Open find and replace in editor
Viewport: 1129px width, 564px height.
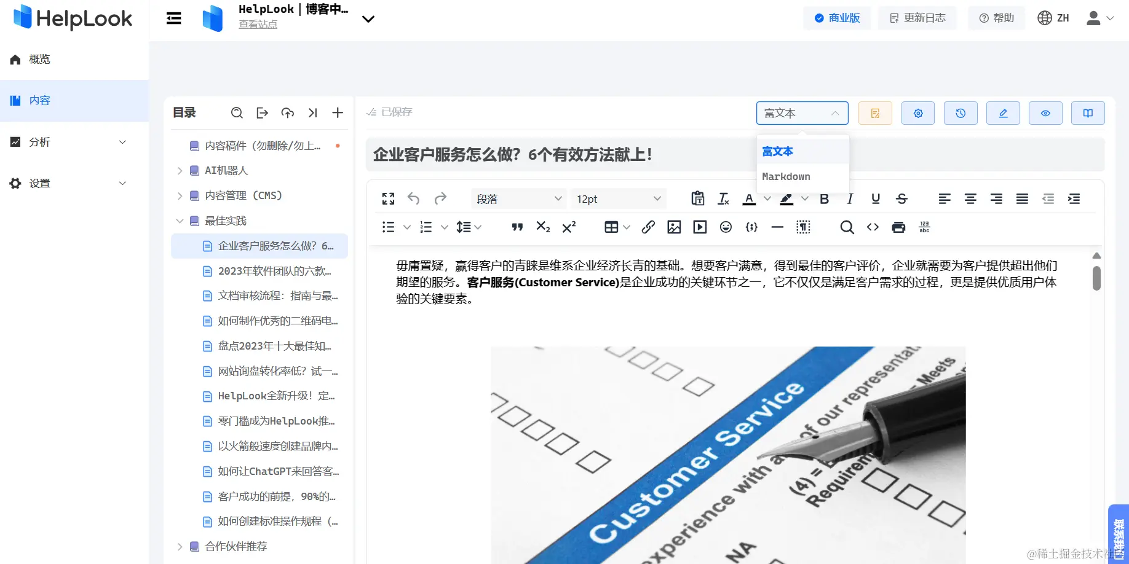point(847,227)
